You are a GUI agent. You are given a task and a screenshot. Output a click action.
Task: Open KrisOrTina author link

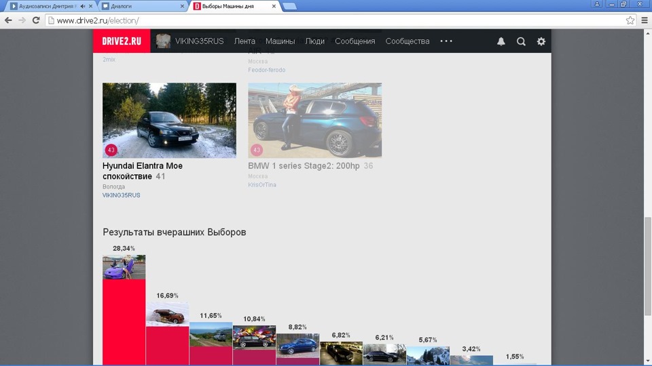[262, 184]
